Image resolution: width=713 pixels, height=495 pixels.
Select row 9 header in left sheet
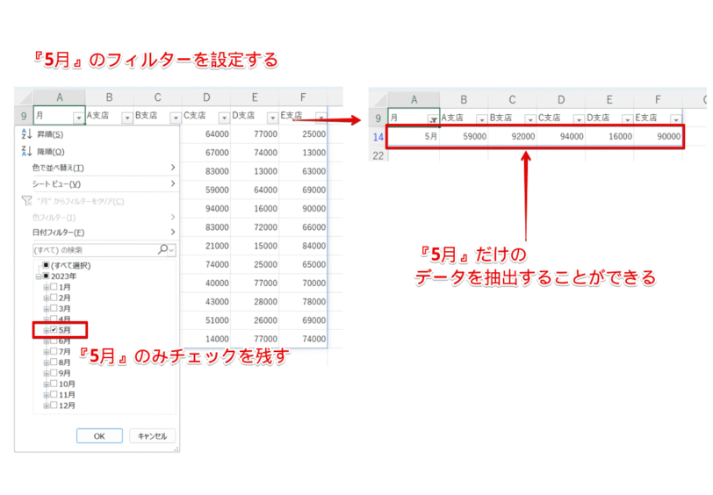pos(24,116)
